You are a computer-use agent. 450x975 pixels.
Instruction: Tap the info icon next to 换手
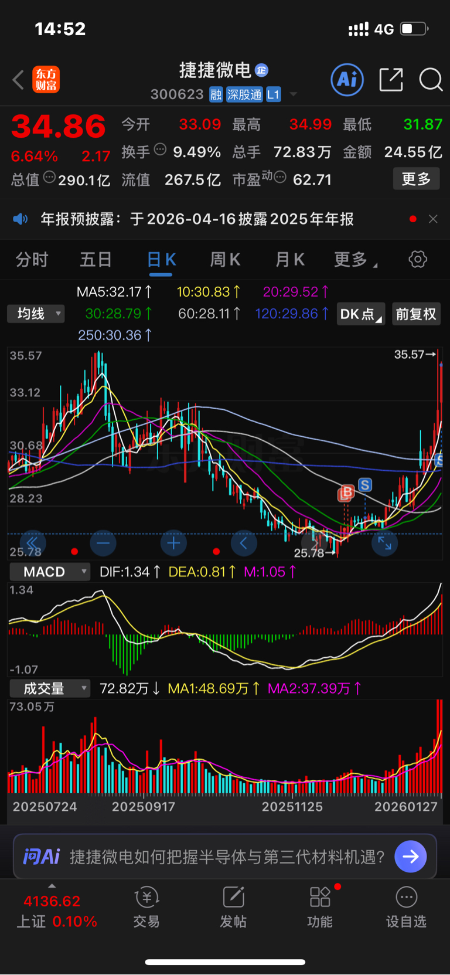point(160,150)
